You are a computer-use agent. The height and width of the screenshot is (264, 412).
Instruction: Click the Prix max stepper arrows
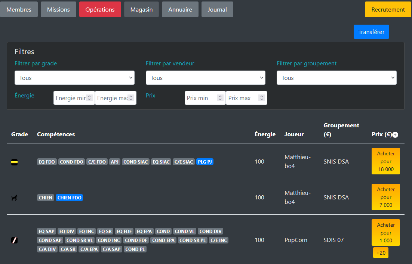(262, 98)
